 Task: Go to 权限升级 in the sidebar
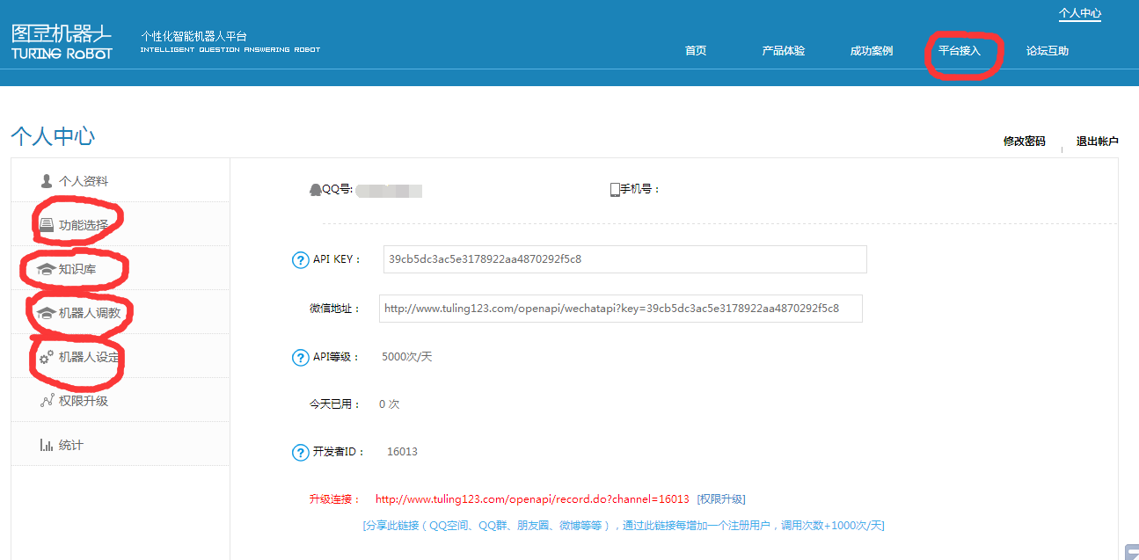120,400
